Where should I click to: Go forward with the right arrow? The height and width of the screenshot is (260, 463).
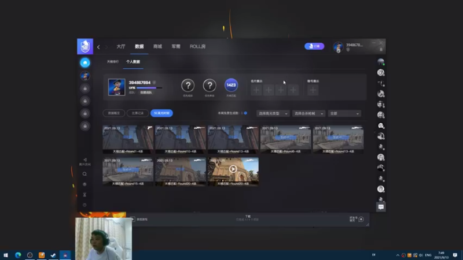click(x=106, y=47)
